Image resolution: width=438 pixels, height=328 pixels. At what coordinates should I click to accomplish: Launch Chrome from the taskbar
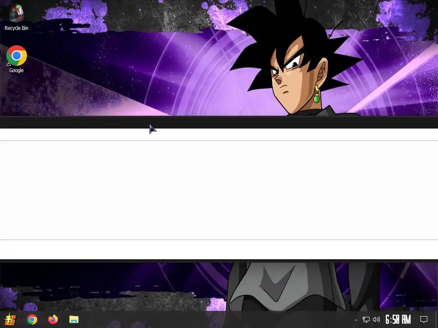pyautogui.click(x=32, y=319)
